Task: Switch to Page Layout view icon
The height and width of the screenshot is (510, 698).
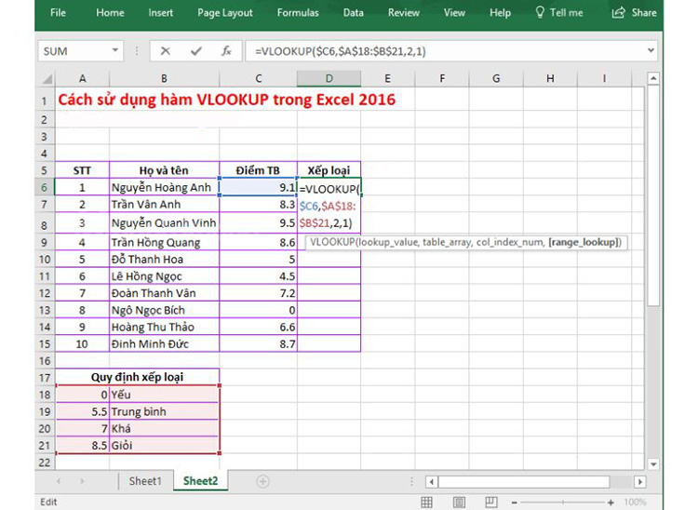Action: (x=459, y=502)
